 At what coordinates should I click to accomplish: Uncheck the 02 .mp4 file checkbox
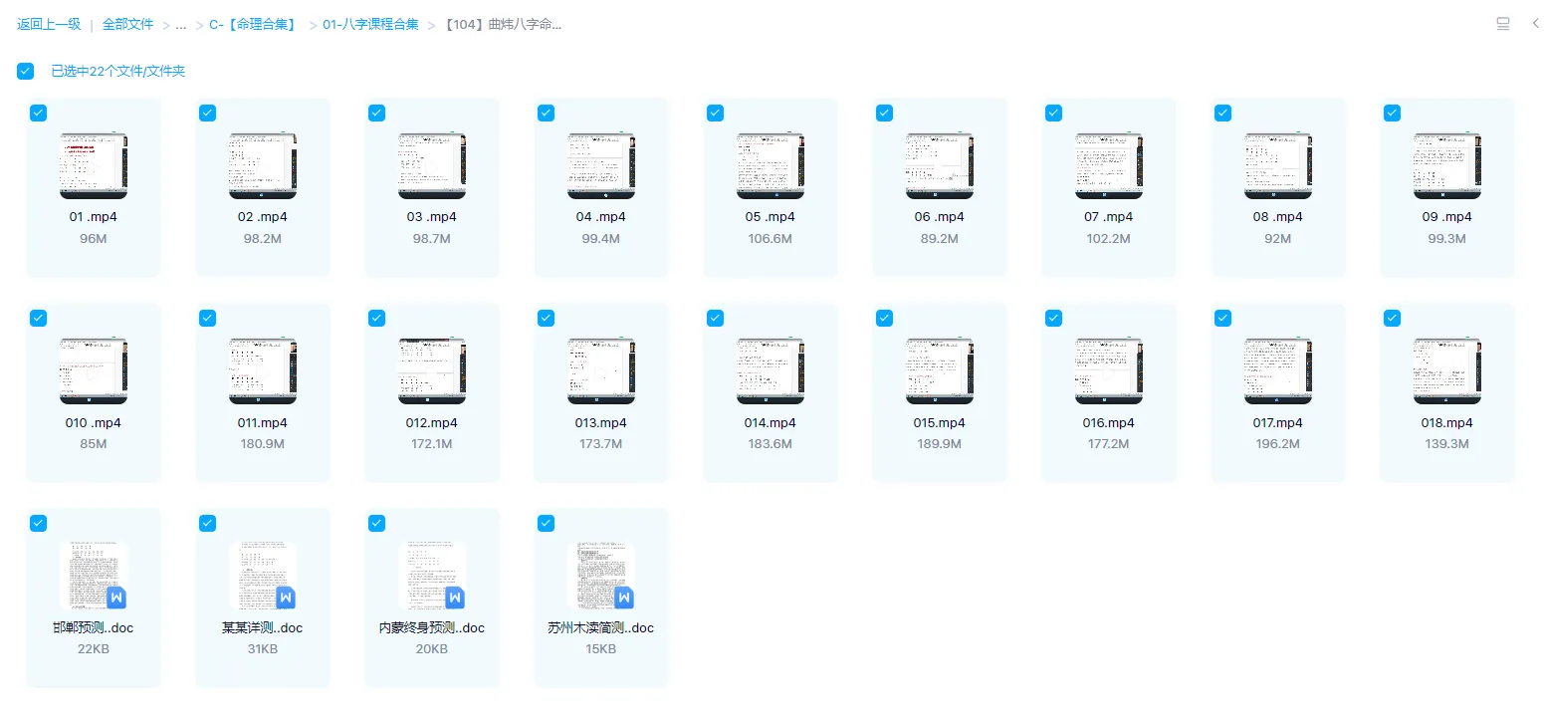click(x=207, y=113)
